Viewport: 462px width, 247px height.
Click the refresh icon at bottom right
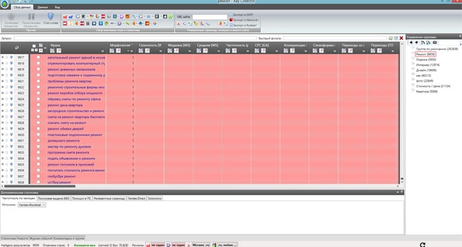tap(422, 244)
